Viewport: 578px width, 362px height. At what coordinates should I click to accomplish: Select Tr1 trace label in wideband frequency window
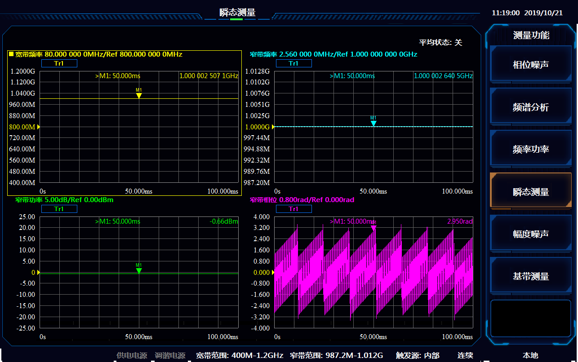point(59,63)
